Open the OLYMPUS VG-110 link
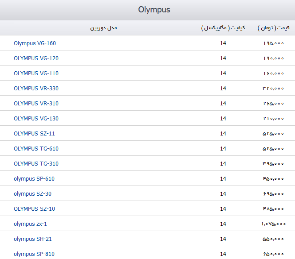Image resolution: width=295 pixels, height=259 pixels. click(36, 73)
